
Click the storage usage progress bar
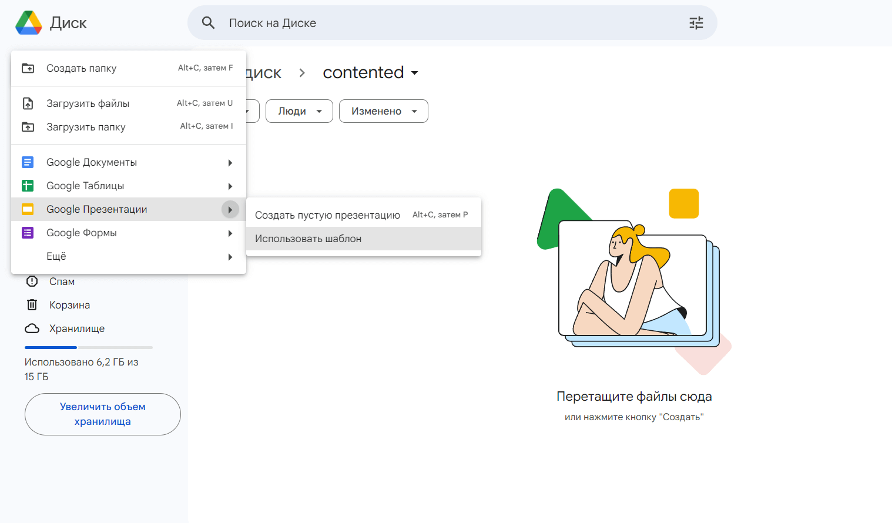(x=89, y=347)
